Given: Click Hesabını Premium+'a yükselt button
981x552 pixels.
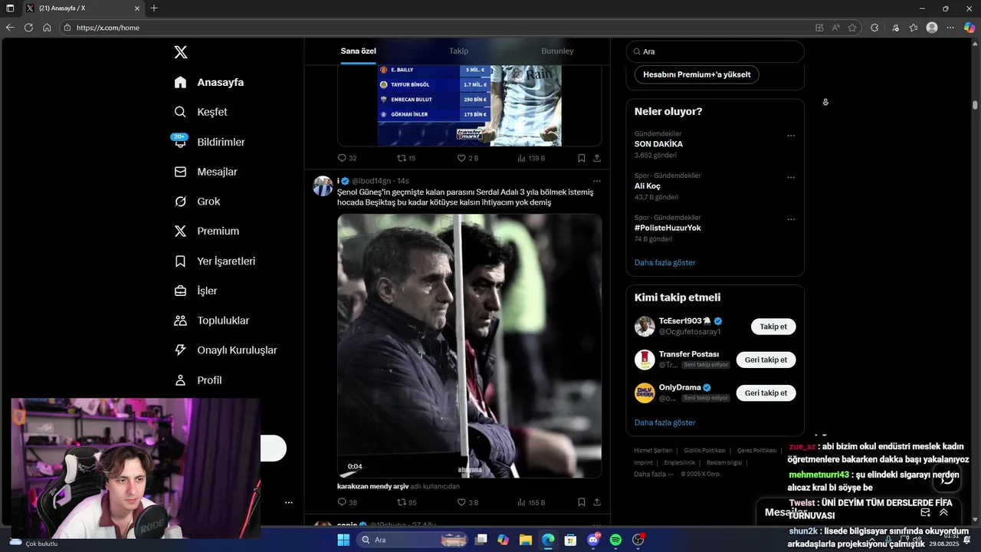Looking at the screenshot, I should click(x=697, y=74).
